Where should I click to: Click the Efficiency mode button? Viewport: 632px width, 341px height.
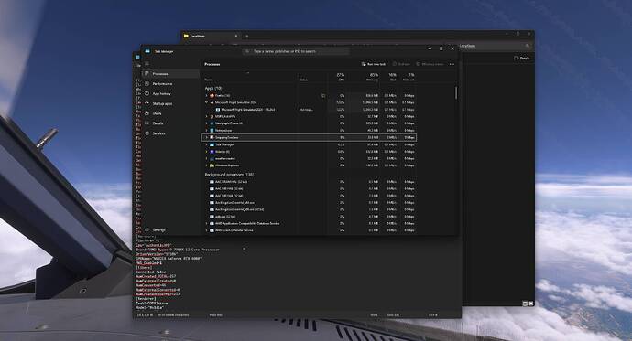(x=430, y=64)
